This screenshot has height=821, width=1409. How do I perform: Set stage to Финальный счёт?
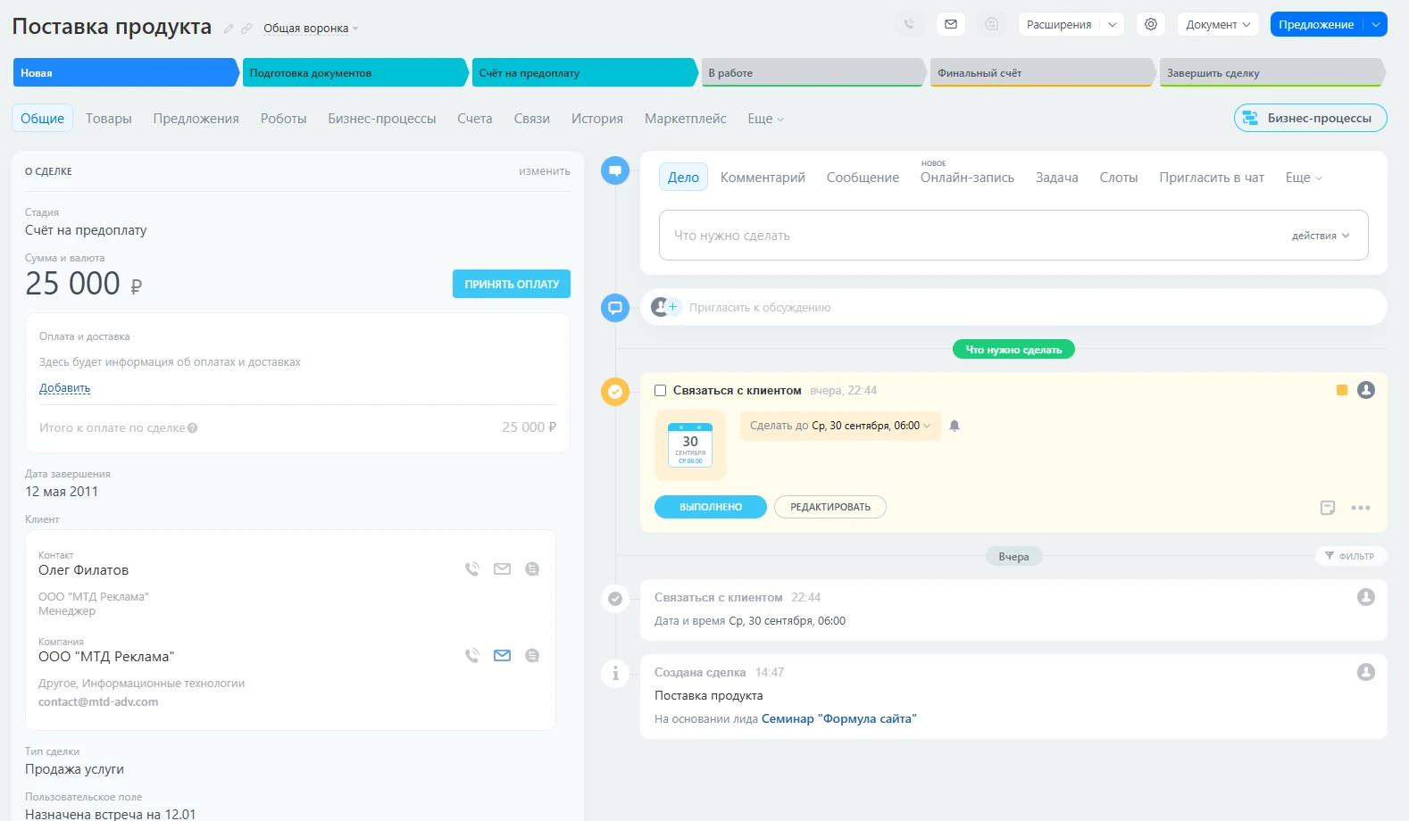point(1042,72)
